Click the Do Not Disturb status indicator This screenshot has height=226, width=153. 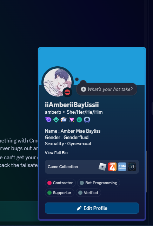coord(67,92)
